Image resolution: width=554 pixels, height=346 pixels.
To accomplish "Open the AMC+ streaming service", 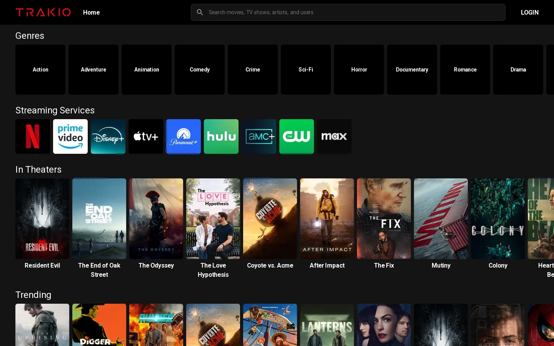I will click(259, 136).
